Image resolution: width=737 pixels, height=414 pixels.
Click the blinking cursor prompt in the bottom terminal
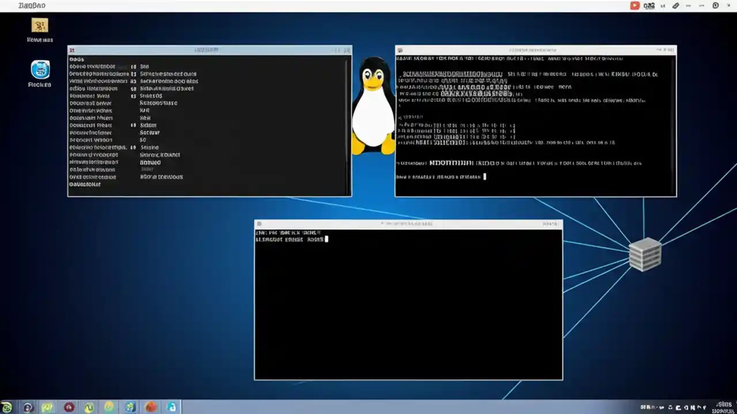tap(326, 240)
